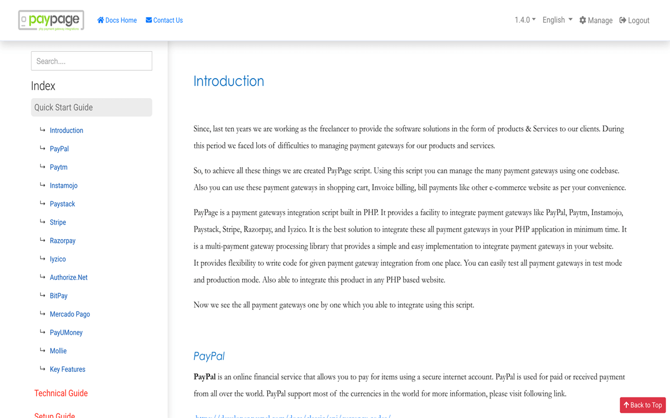670x418 pixels.
Task: Select Stripe in the sidebar index
Action: coord(58,222)
